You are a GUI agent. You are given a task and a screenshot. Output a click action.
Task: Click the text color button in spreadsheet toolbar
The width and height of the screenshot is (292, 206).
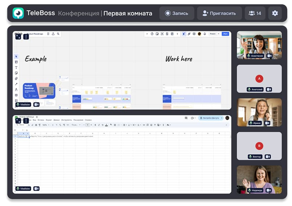point(106,125)
